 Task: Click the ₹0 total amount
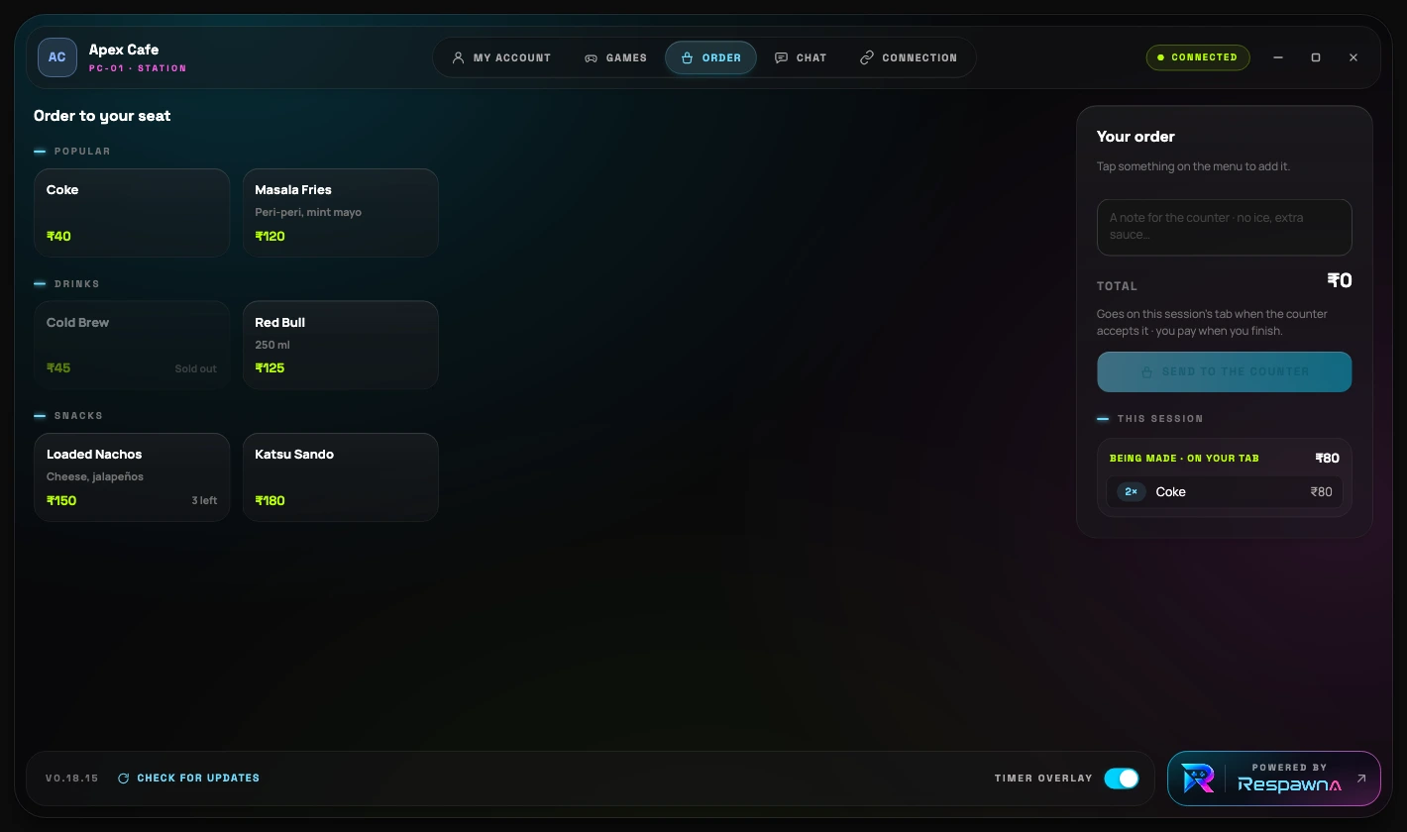[1340, 281]
